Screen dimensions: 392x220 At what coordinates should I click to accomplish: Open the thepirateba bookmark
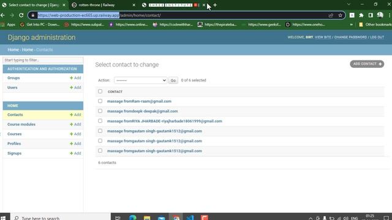click(x=217, y=24)
